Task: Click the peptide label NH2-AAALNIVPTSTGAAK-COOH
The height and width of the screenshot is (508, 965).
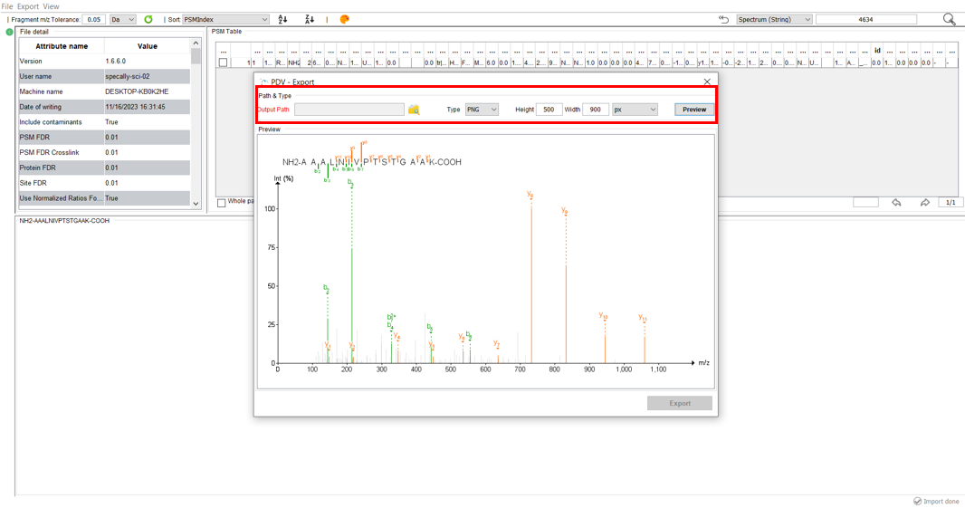Action: point(64,220)
